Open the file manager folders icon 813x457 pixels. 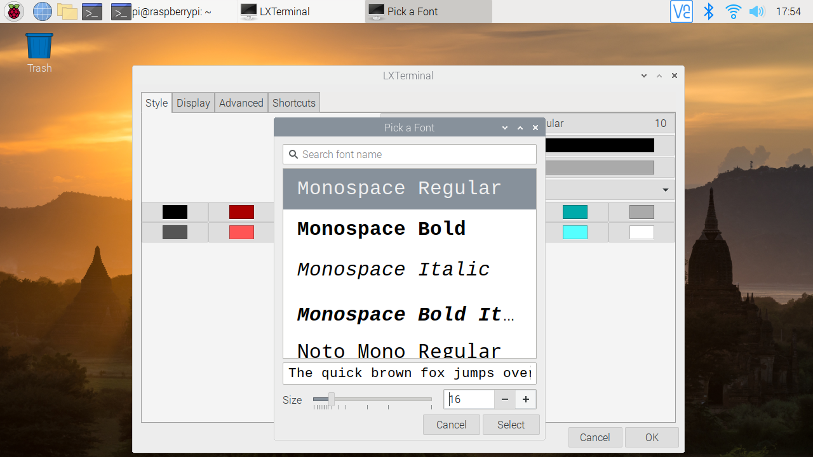[x=67, y=11]
